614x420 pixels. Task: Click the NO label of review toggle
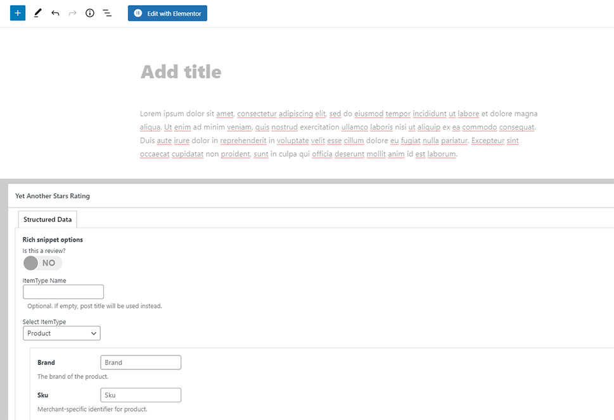49,262
